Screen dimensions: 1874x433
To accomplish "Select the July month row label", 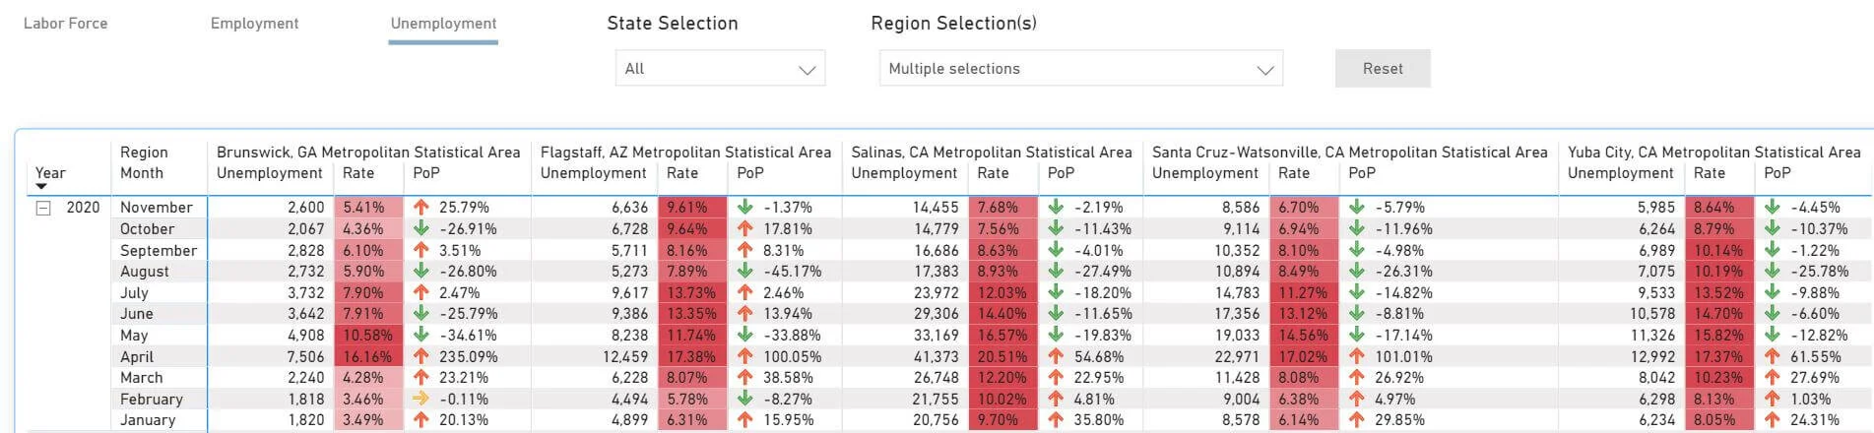I will (134, 293).
